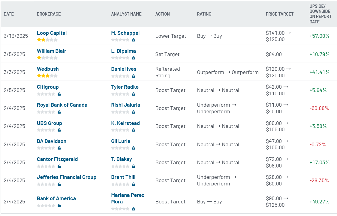Image resolution: width=337 pixels, height=216 pixels.
Task: Sort by the Brokerage column header
Action: pyautogui.click(x=49, y=14)
